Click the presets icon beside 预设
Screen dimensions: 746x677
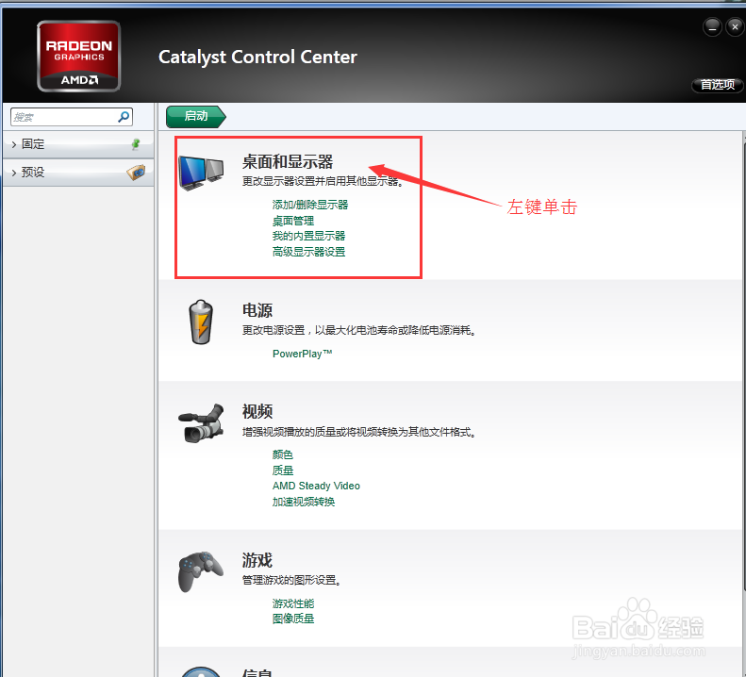(136, 172)
